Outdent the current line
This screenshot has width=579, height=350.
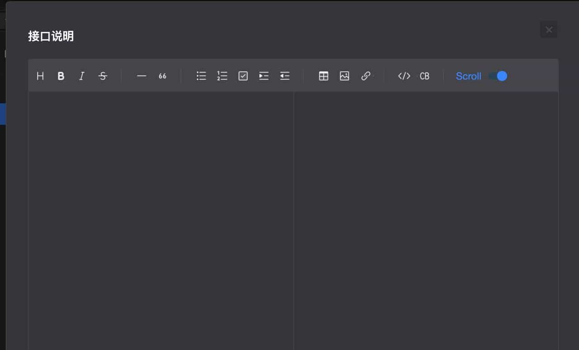285,76
